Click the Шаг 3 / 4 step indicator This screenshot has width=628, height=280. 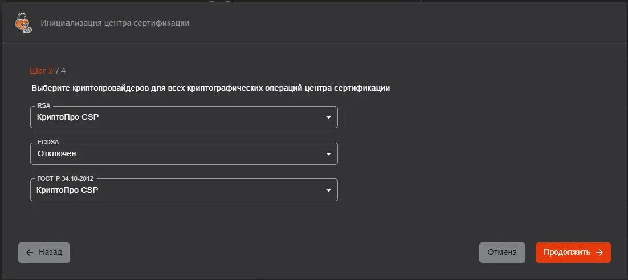pos(48,71)
